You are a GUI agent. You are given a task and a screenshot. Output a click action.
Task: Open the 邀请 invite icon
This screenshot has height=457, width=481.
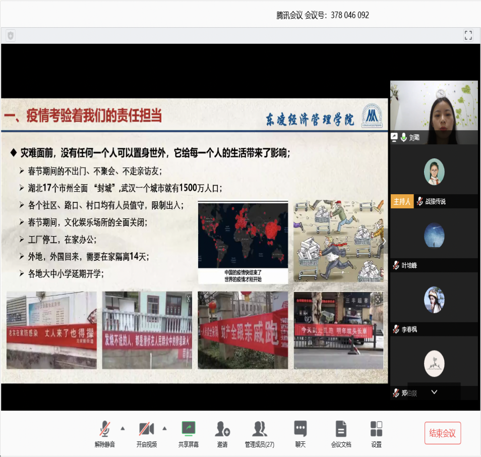[222, 429]
